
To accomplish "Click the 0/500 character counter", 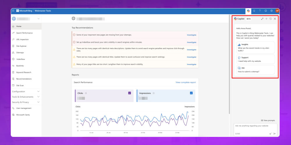I will [x=237, y=133].
